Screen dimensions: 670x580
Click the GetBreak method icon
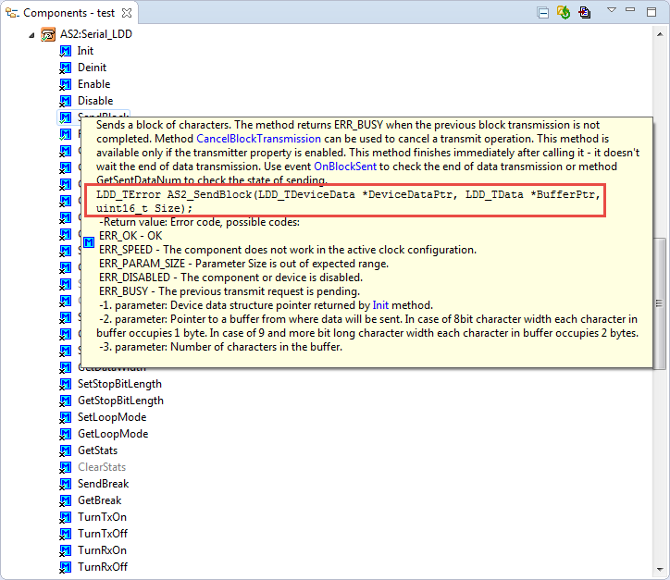pos(65,500)
